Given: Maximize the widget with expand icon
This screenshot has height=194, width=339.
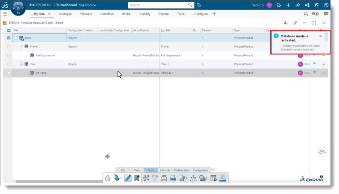Looking at the screenshot, I should [x=314, y=23].
